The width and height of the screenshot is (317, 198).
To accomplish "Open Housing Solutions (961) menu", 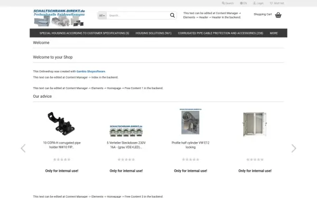I will pos(153,33).
